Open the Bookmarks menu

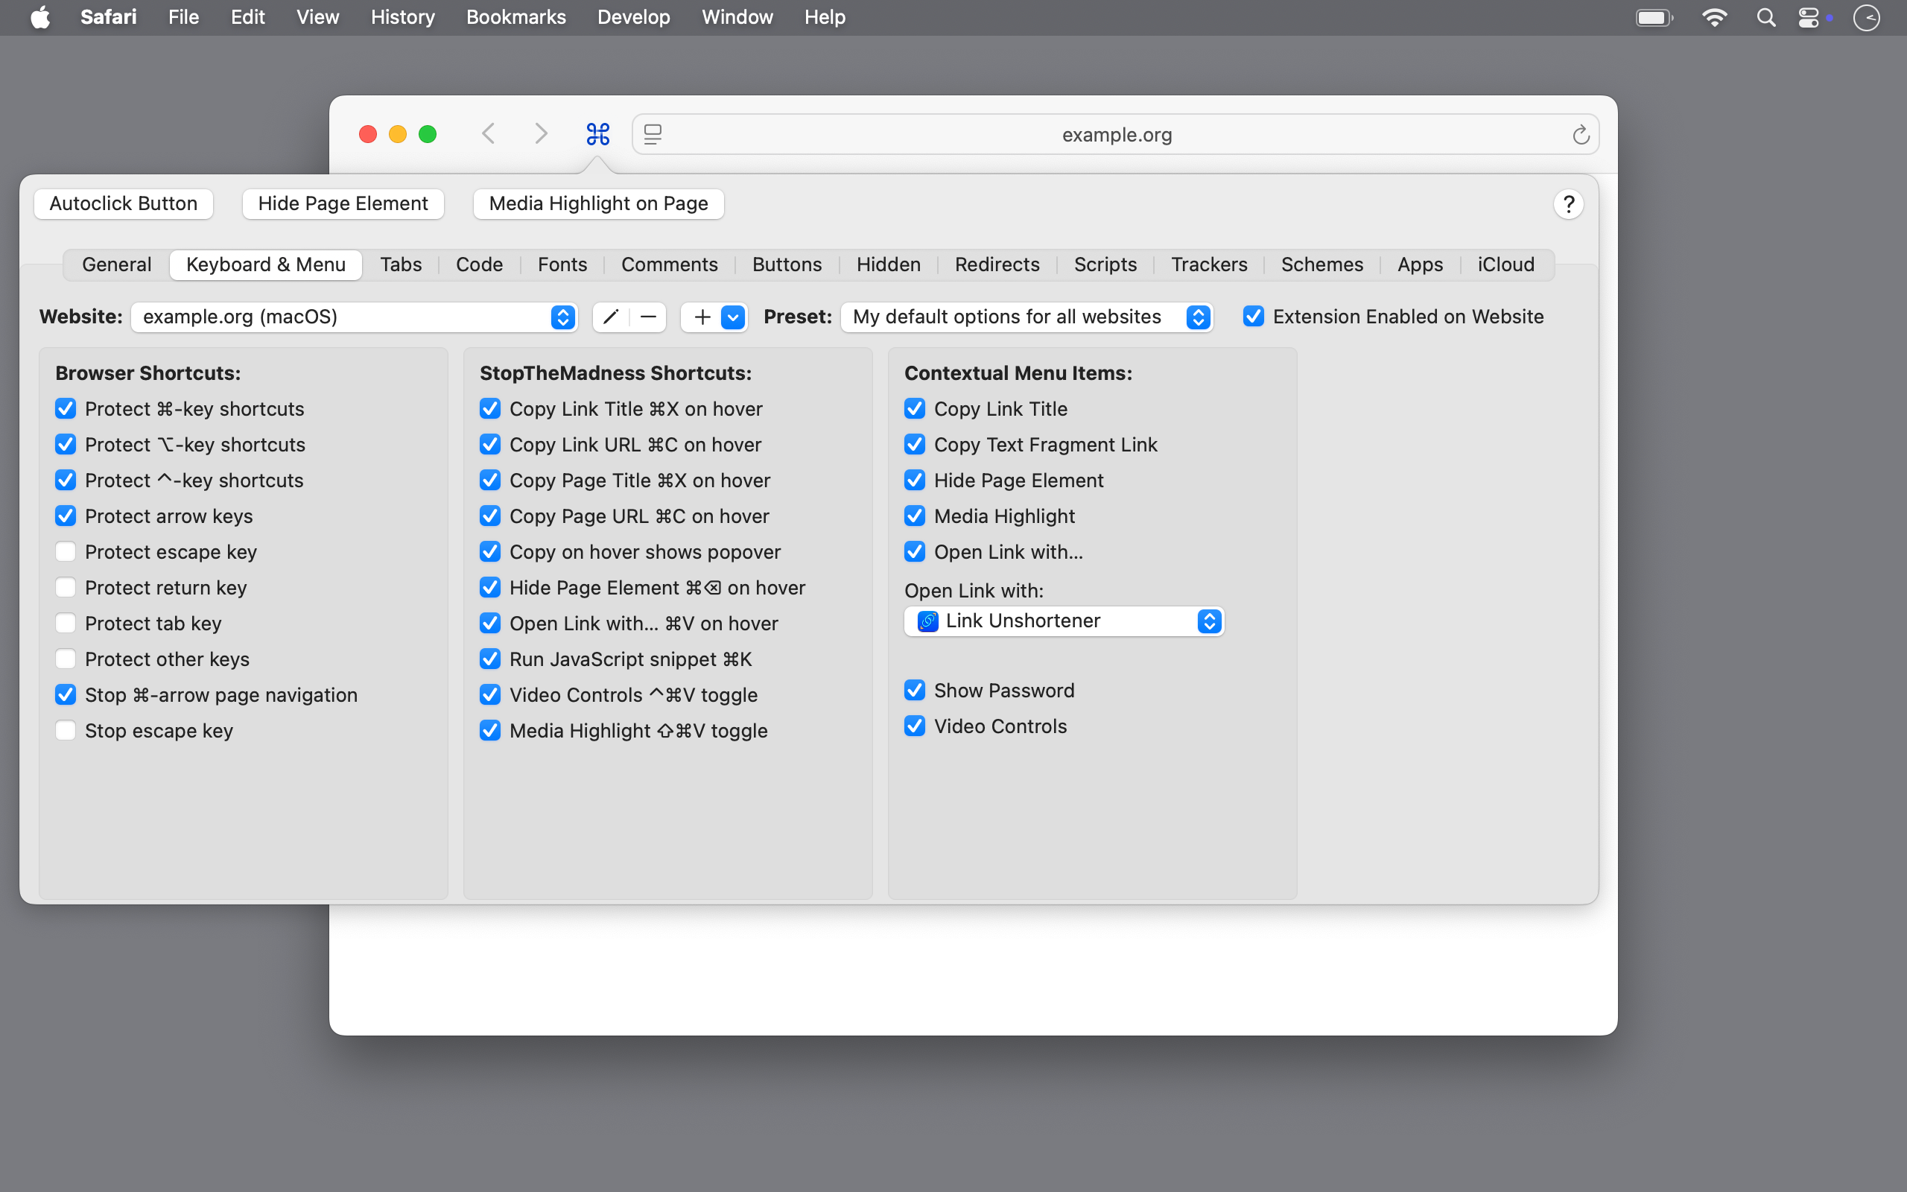pos(515,17)
